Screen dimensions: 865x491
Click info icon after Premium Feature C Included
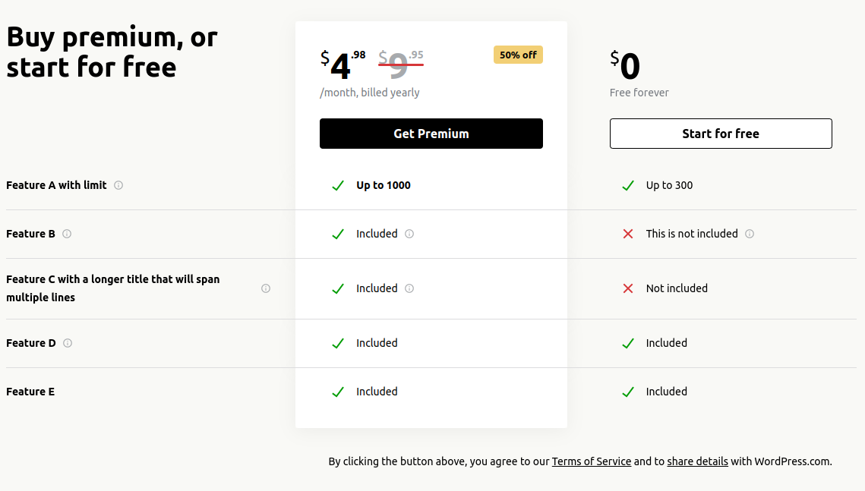409,288
